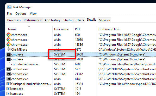
Task: Switch to the Startup tab
Action: click(68, 20)
